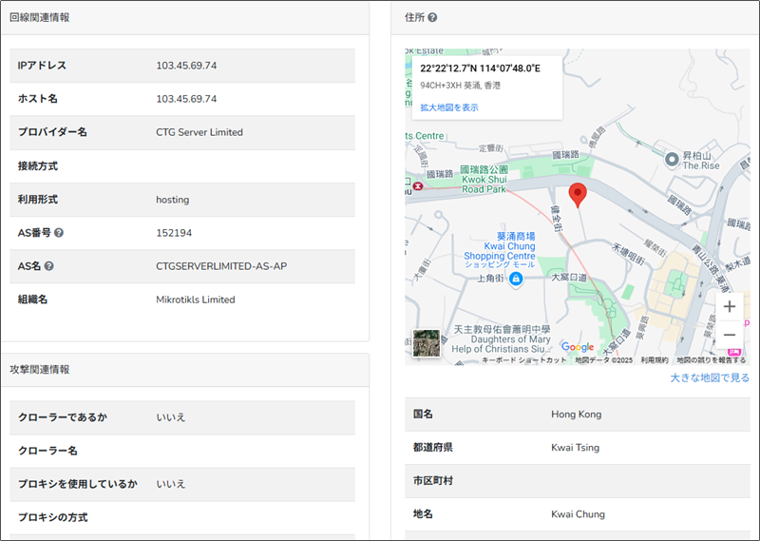This screenshot has width=760, height=541.
Task: Open the 利用規約 terms link
Action: click(654, 360)
